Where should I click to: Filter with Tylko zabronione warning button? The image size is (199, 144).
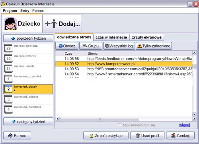[154, 46]
